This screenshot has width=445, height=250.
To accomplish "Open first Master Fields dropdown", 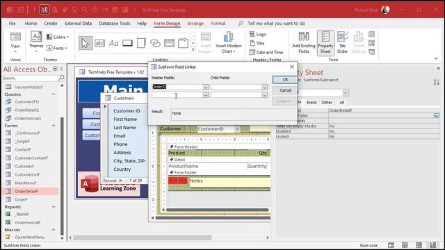I will pyautogui.click(x=206, y=87).
